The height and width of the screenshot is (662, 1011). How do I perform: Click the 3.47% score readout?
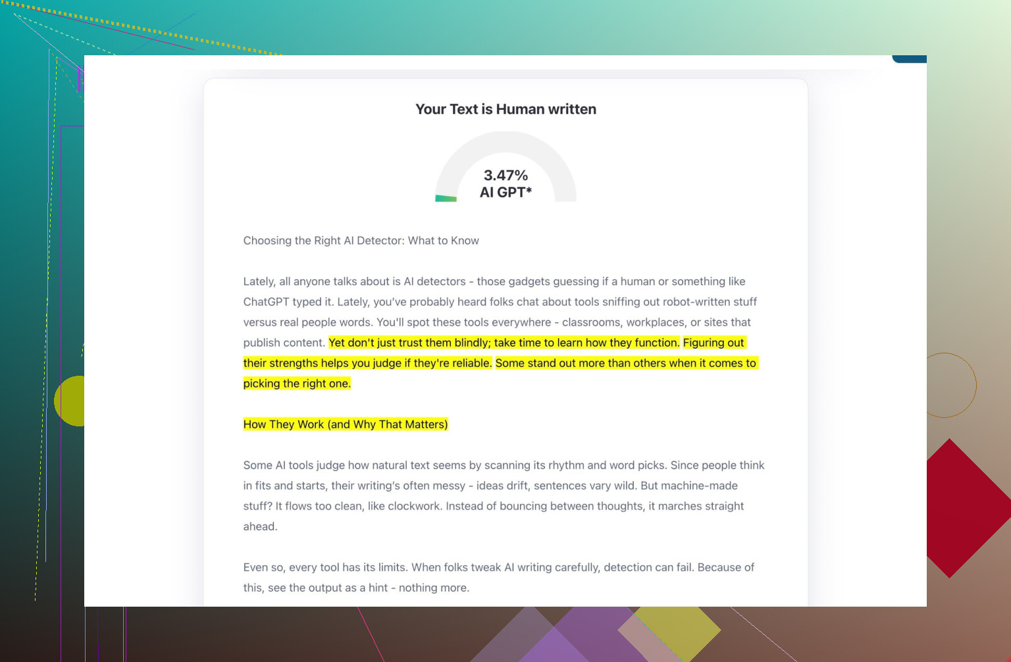pyautogui.click(x=505, y=176)
